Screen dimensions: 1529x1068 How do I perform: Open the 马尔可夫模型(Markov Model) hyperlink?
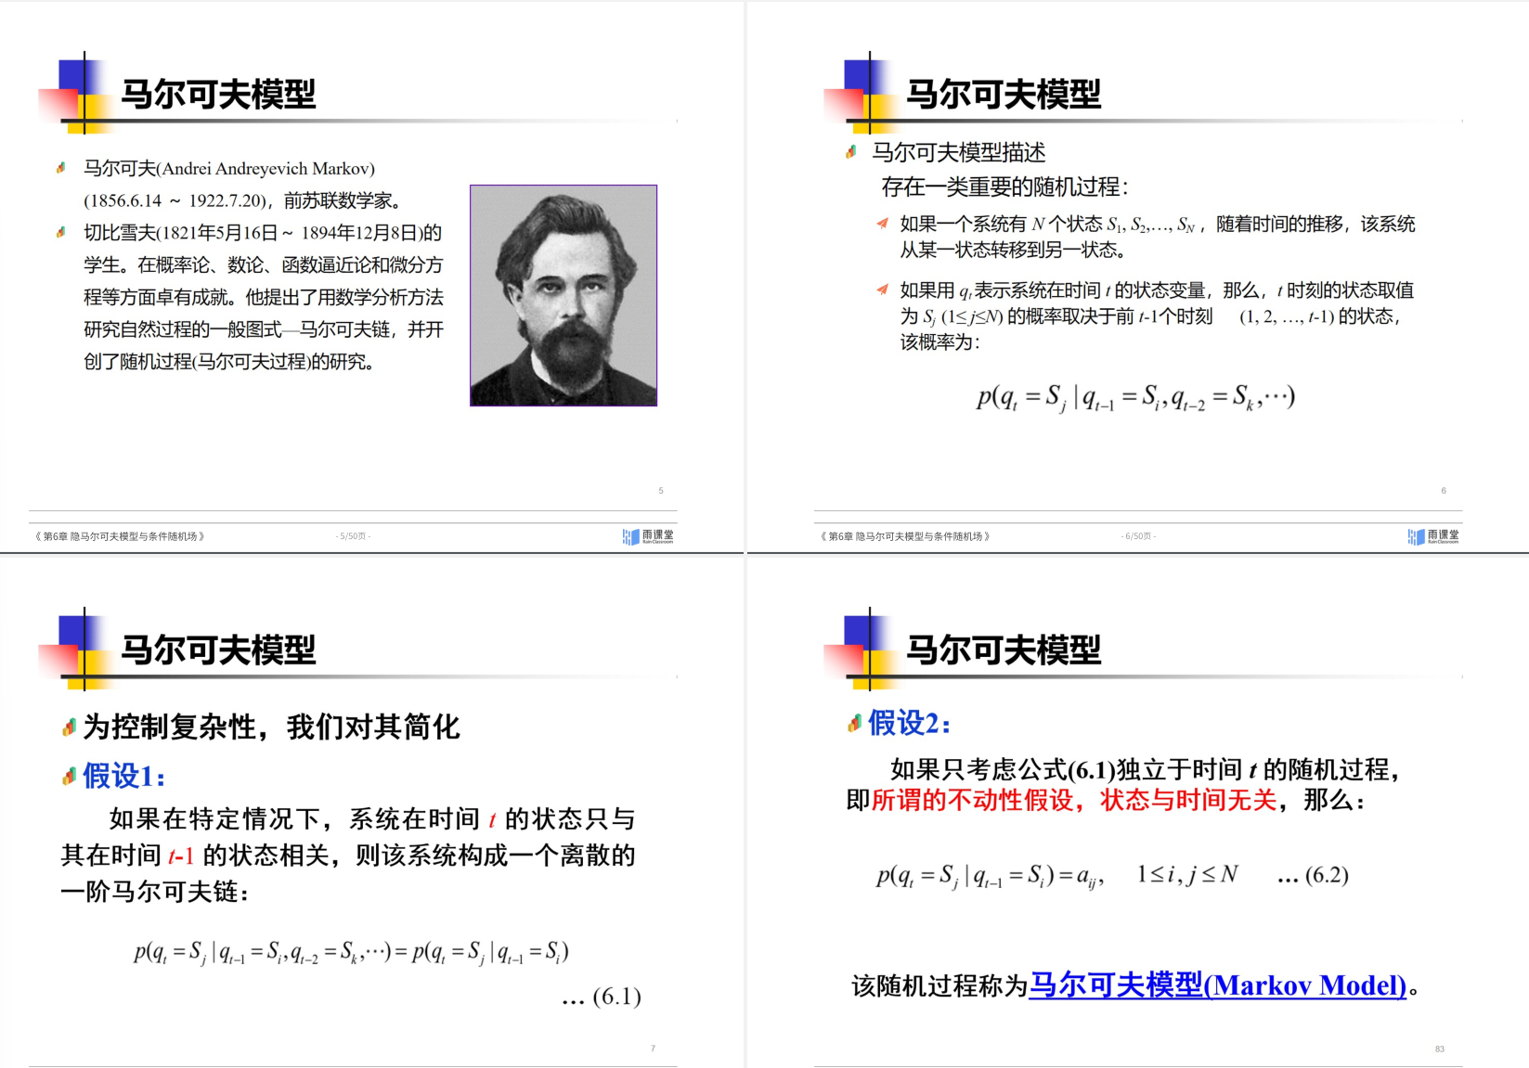(x=1217, y=984)
